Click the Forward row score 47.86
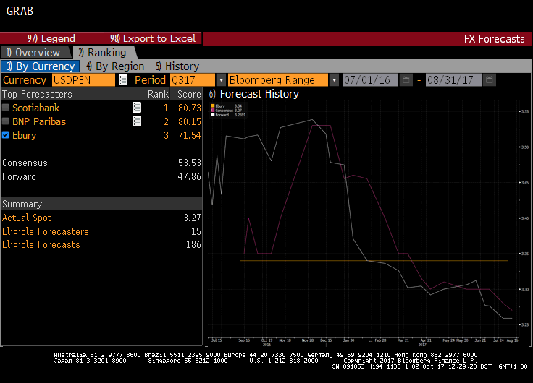Screen dimensions: 533x383 tap(189, 176)
